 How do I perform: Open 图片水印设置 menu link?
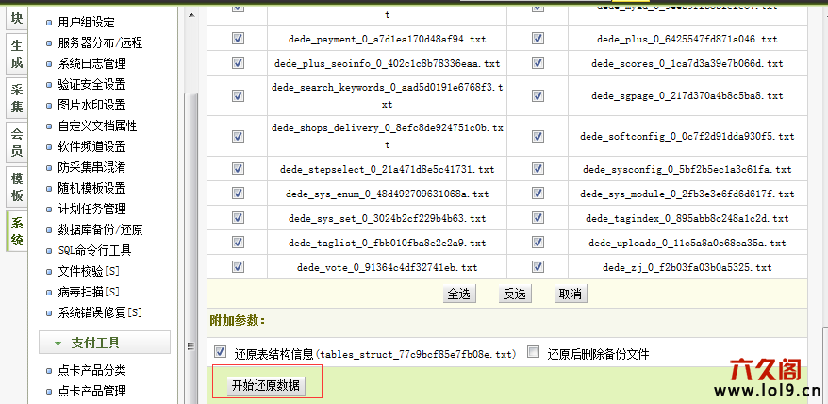(x=91, y=105)
